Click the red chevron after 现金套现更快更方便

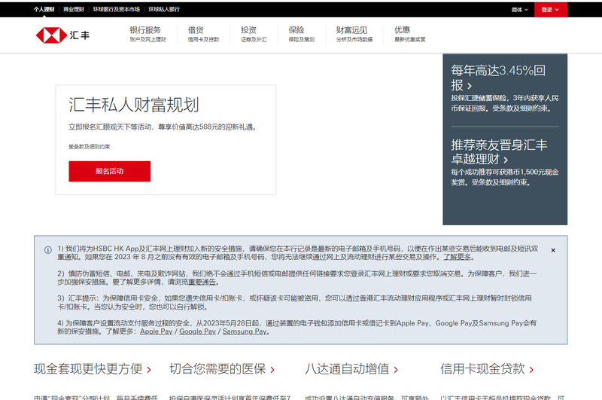[149, 370]
